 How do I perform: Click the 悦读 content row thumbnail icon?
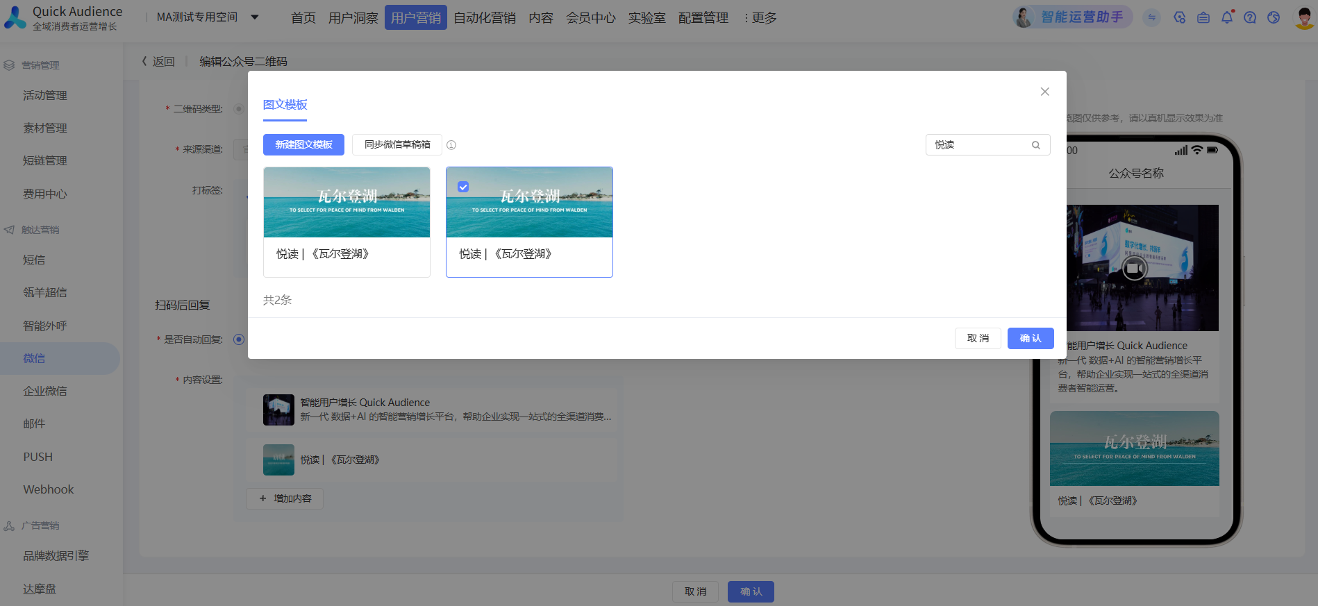pos(278,460)
